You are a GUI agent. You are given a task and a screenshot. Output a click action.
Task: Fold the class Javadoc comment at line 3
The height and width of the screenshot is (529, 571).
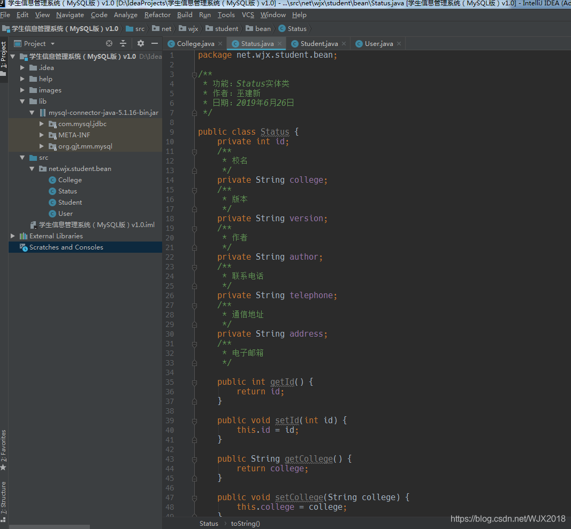194,75
